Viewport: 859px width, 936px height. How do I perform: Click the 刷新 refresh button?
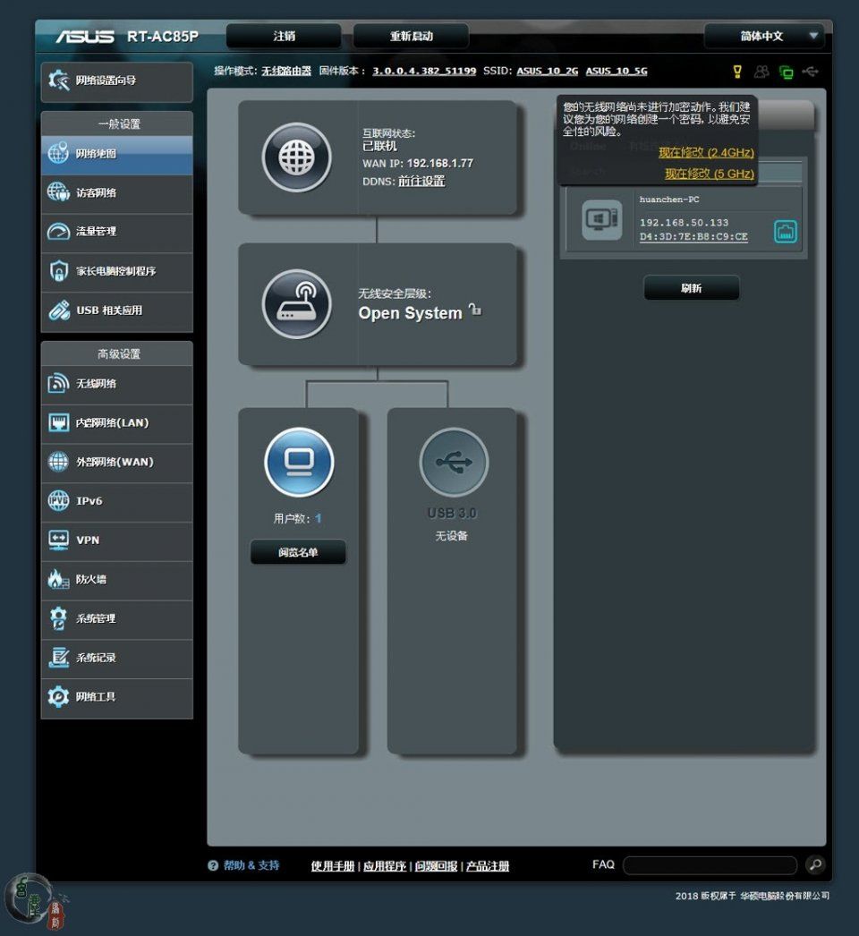pyautogui.click(x=691, y=288)
